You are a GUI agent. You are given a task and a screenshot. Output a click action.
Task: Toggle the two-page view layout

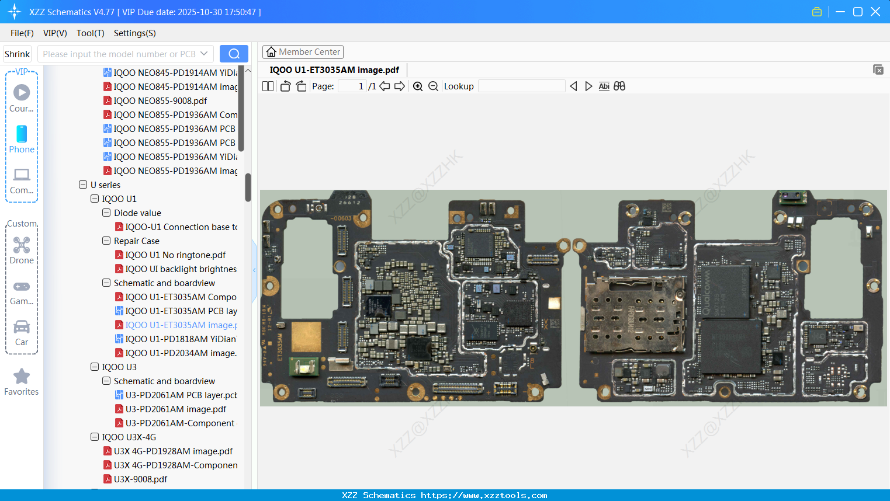(268, 86)
